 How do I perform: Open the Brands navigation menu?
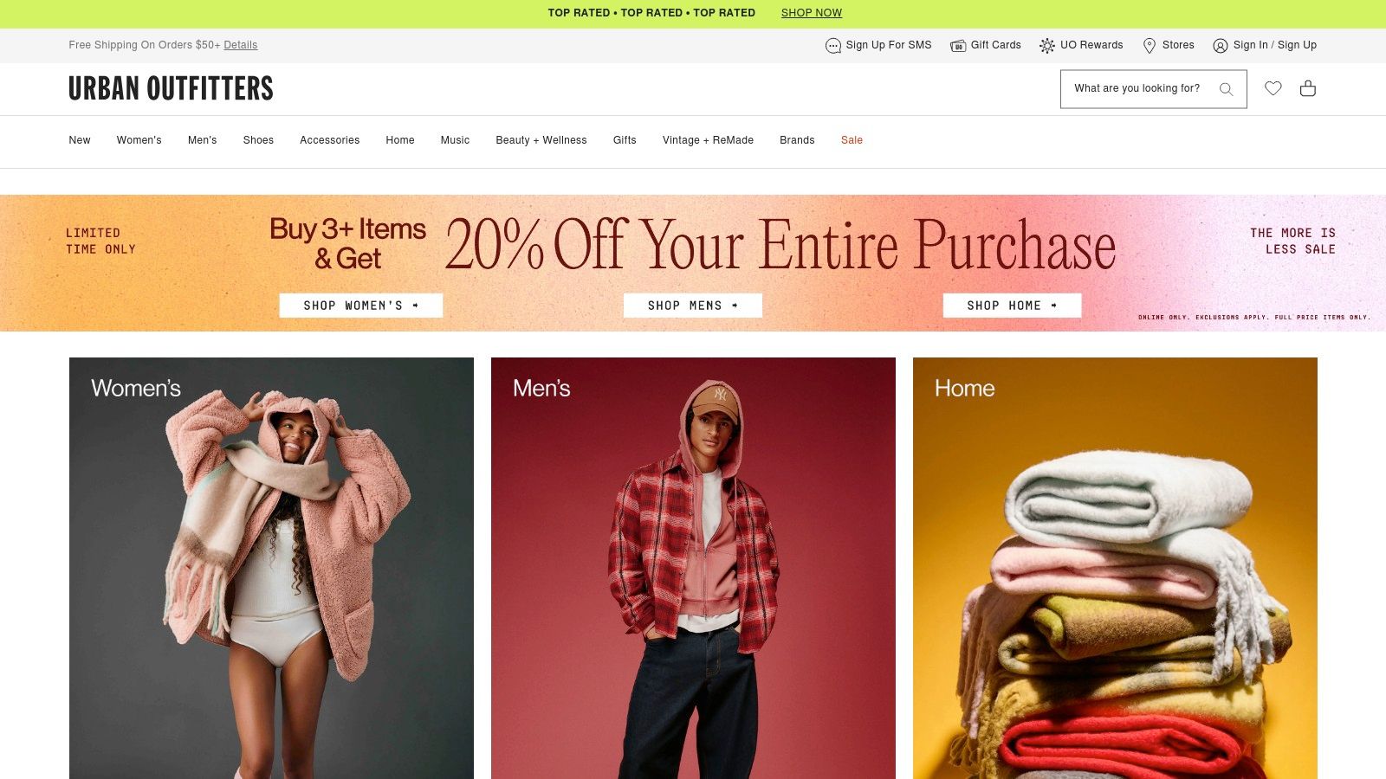coord(797,140)
